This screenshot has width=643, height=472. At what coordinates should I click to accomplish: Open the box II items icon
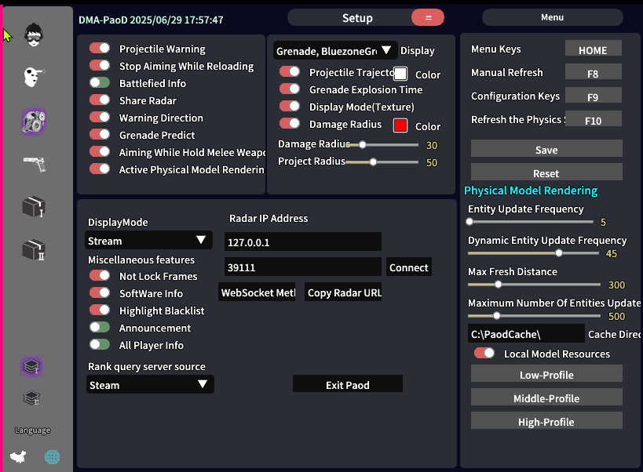tap(34, 249)
